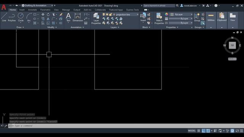Image resolution: width=244 pixels, height=137 pixels.
Task: Select the Polyline tool
Action: coord(12,17)
